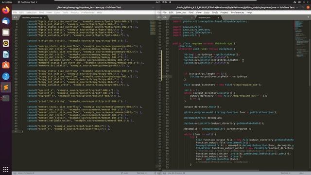311x175 pixels.
Task: Click the asprintf_s line in left editor
Action: tap(74, 96)
